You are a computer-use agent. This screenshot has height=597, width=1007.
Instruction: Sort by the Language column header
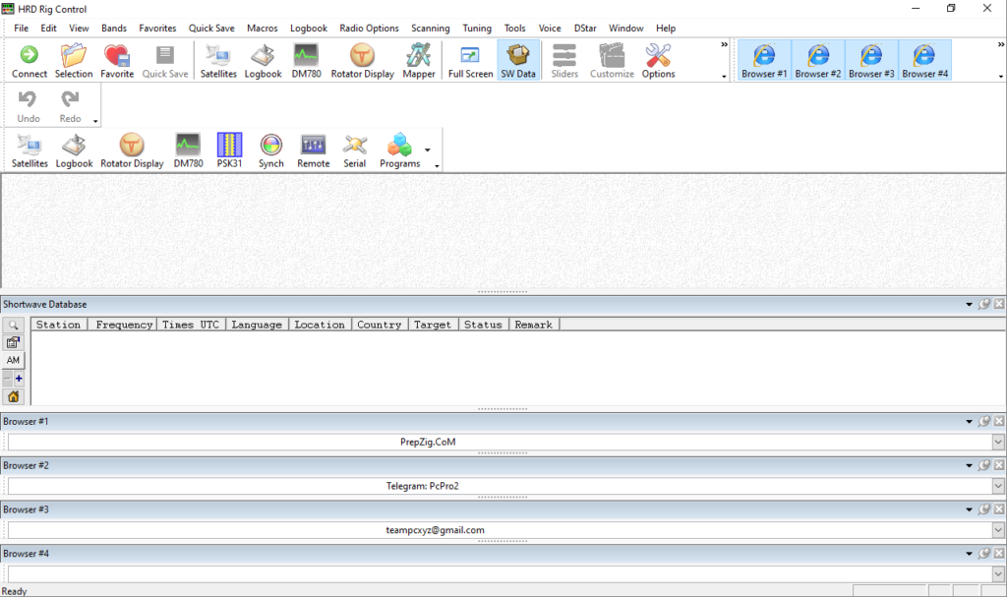(x=257, y=325)
